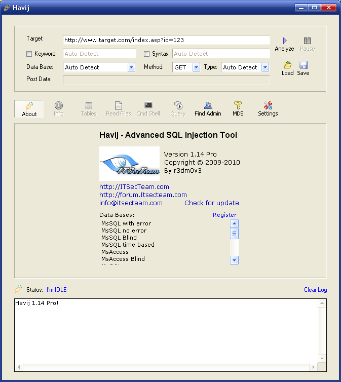Click the 'Version 1.14 Pro' text

click(190, 154)
